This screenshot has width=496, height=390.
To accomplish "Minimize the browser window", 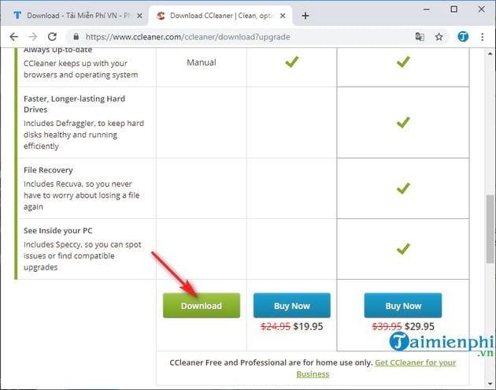I will pyautogui.click(x=427, y=9).
